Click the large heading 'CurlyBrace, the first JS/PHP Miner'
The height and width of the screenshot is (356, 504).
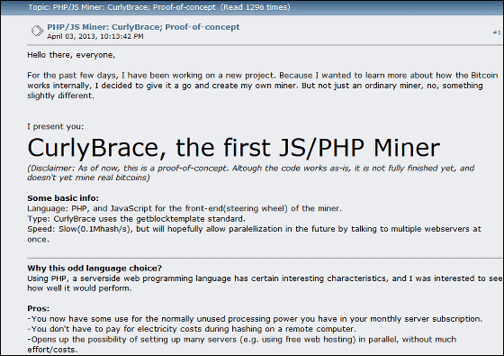[x=234, y=148]
